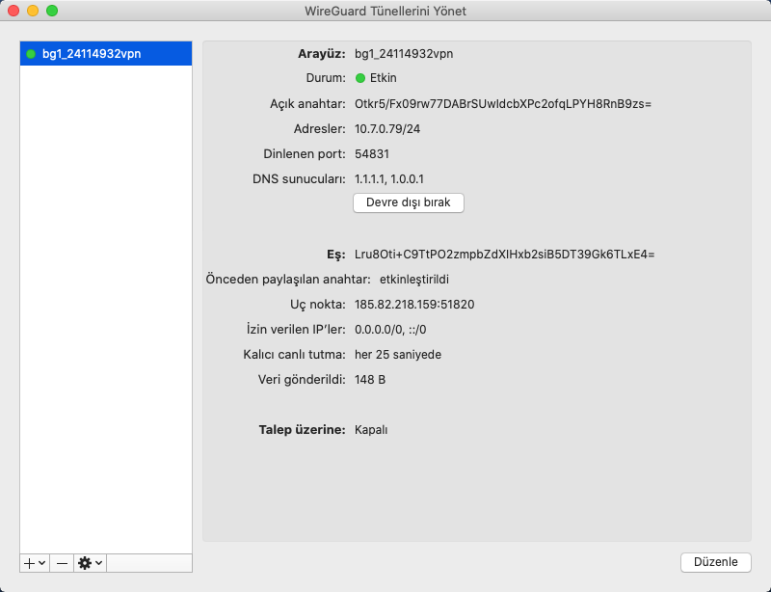Viewport: 771px width, 592px height.
Task: Click the DNS servers value 1.1.1.1, 1.0.0.1
Action: pos(389,179)
